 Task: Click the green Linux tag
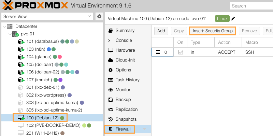point(222,19)
